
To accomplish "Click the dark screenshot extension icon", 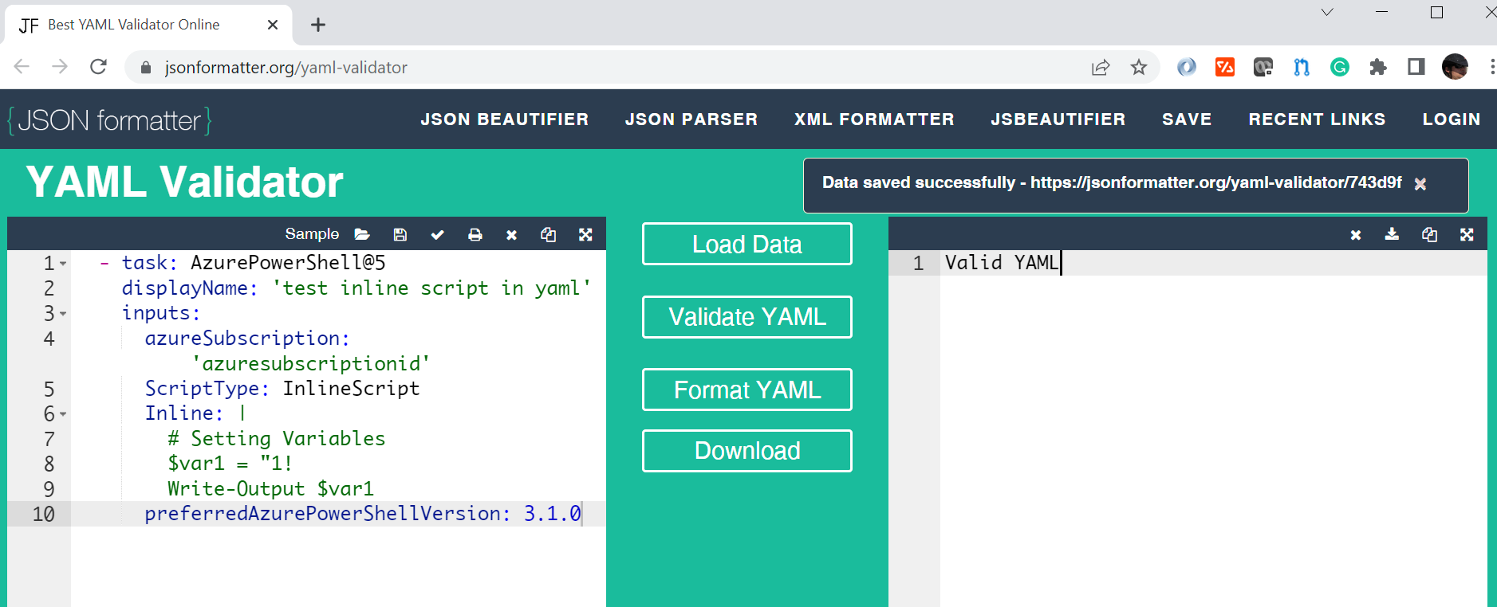I will pos(1263,67).
